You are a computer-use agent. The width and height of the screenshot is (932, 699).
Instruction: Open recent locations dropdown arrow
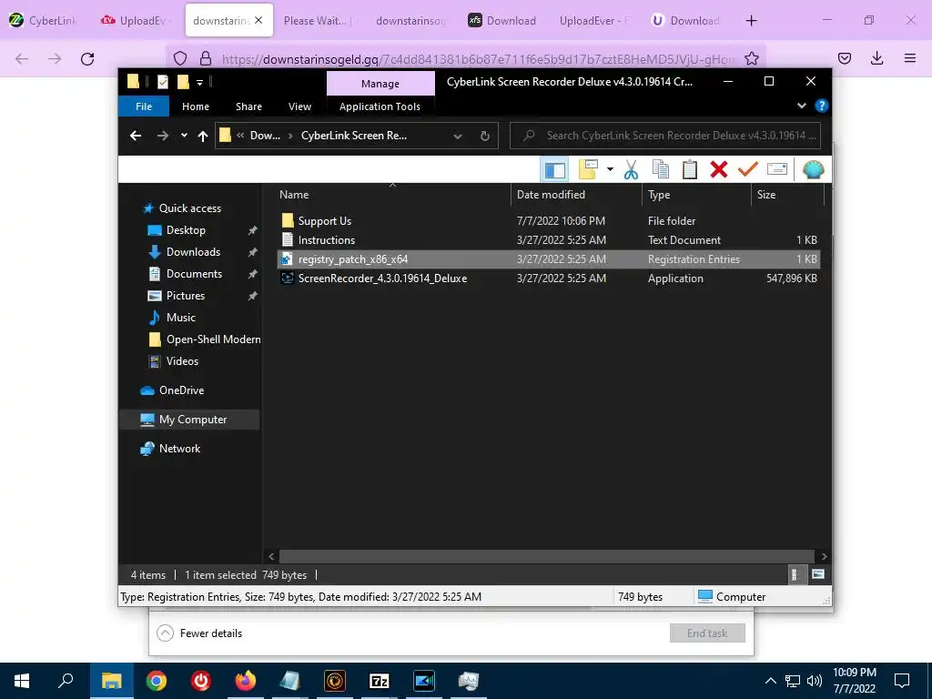click(184, 136)
